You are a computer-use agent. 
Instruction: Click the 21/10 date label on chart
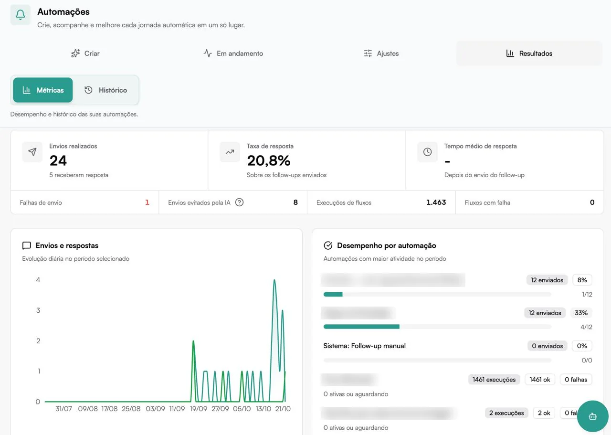[x=283, y=409]
